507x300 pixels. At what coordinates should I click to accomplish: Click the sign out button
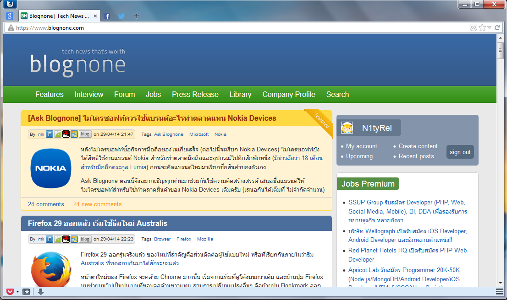click(460, 152)
